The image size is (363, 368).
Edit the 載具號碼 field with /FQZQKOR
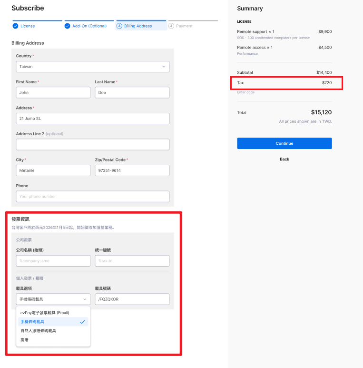tap(132, 299)
